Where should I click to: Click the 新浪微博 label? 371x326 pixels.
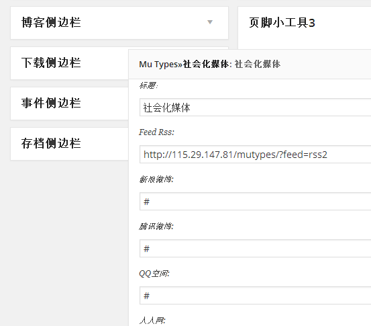point(156,179)
